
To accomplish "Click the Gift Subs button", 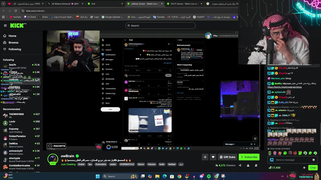I will [x=227, y=157].
